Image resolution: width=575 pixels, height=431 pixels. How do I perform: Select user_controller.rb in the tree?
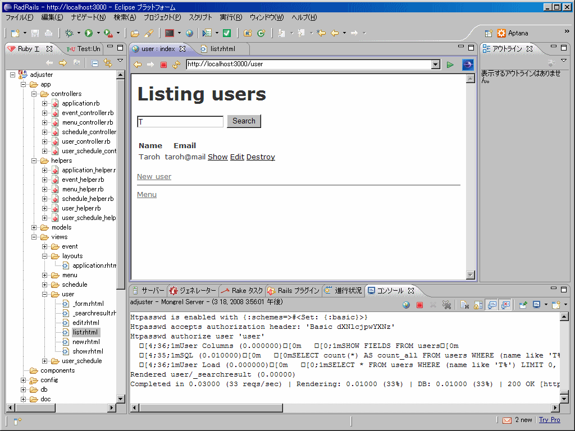click(x=86, y=141)
